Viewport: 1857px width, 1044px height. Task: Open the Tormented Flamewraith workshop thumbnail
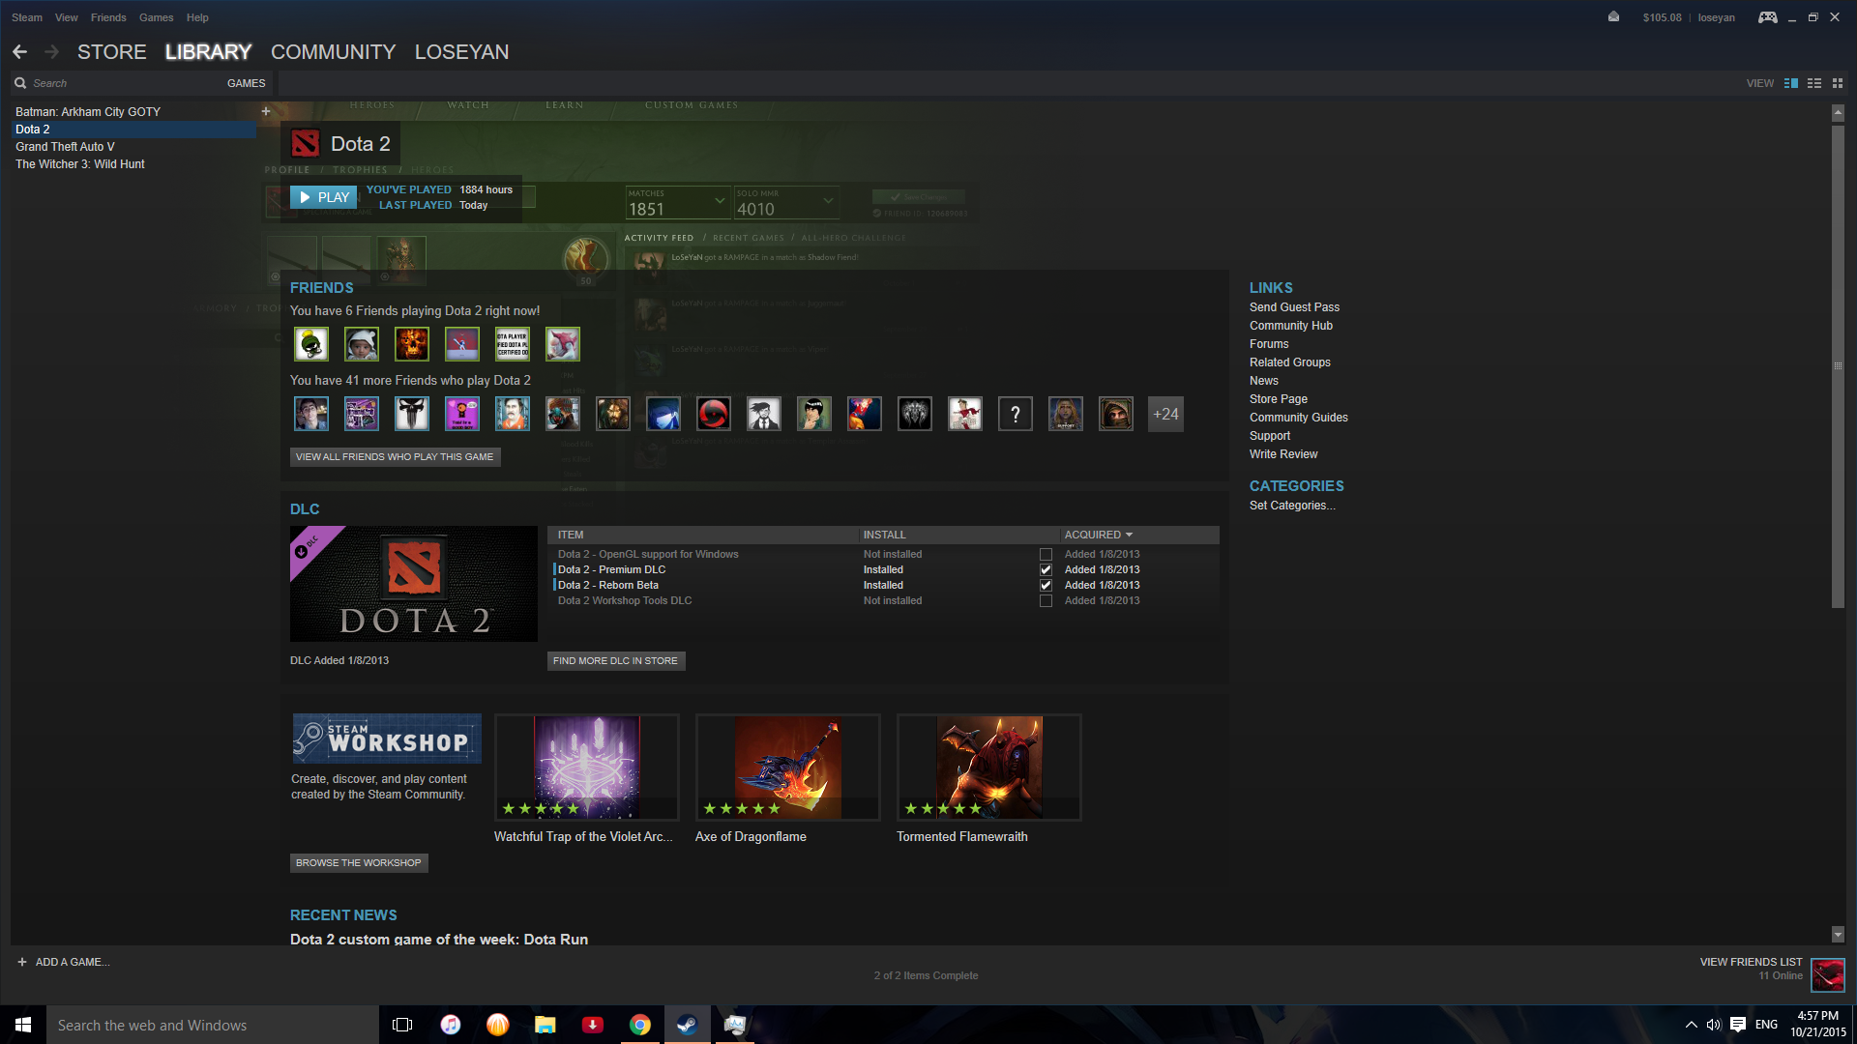pos(988,768)
